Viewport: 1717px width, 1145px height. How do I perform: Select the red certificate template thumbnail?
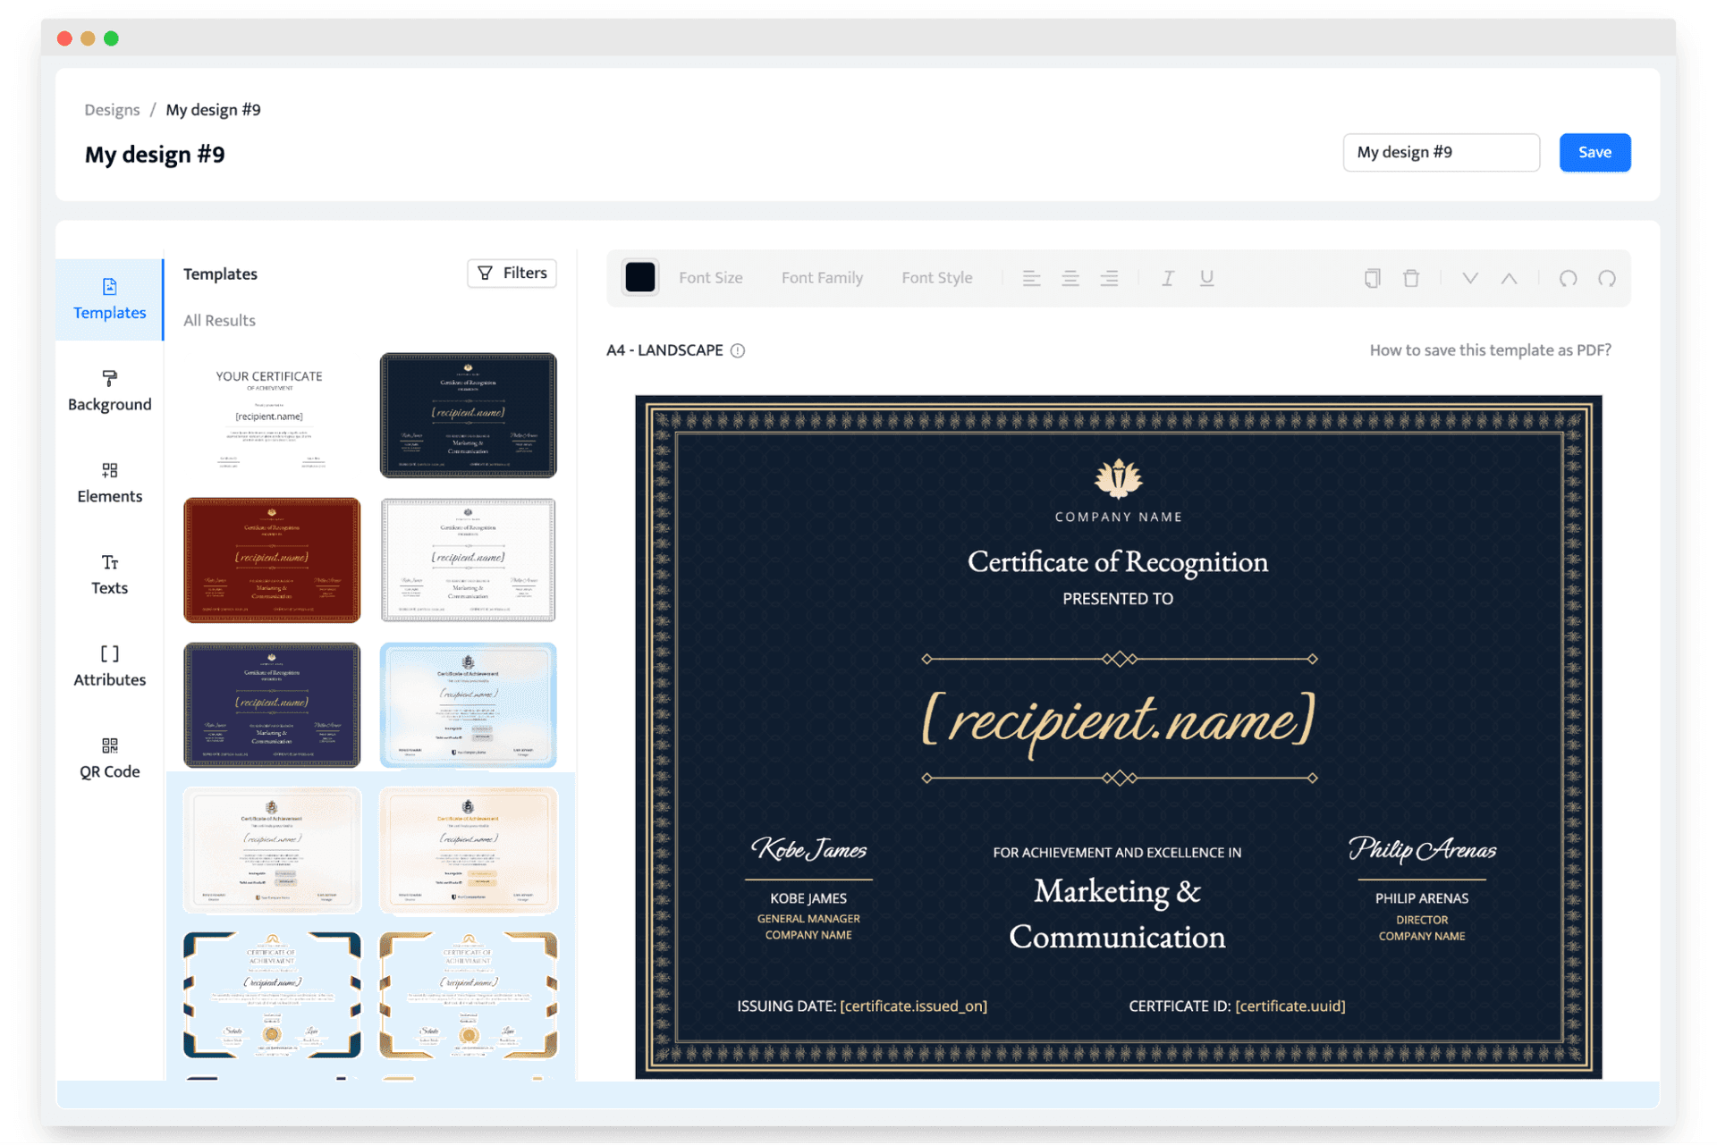pos(272,560)
